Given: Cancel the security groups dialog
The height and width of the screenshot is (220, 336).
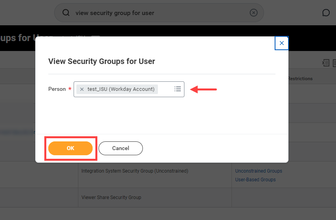Looking at the screenshot, I should pyautogui.click(x=120, y=148).
